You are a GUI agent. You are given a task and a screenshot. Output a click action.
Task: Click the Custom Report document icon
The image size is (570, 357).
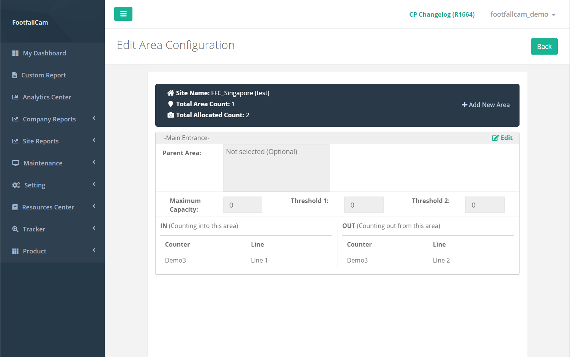(14, 75)
